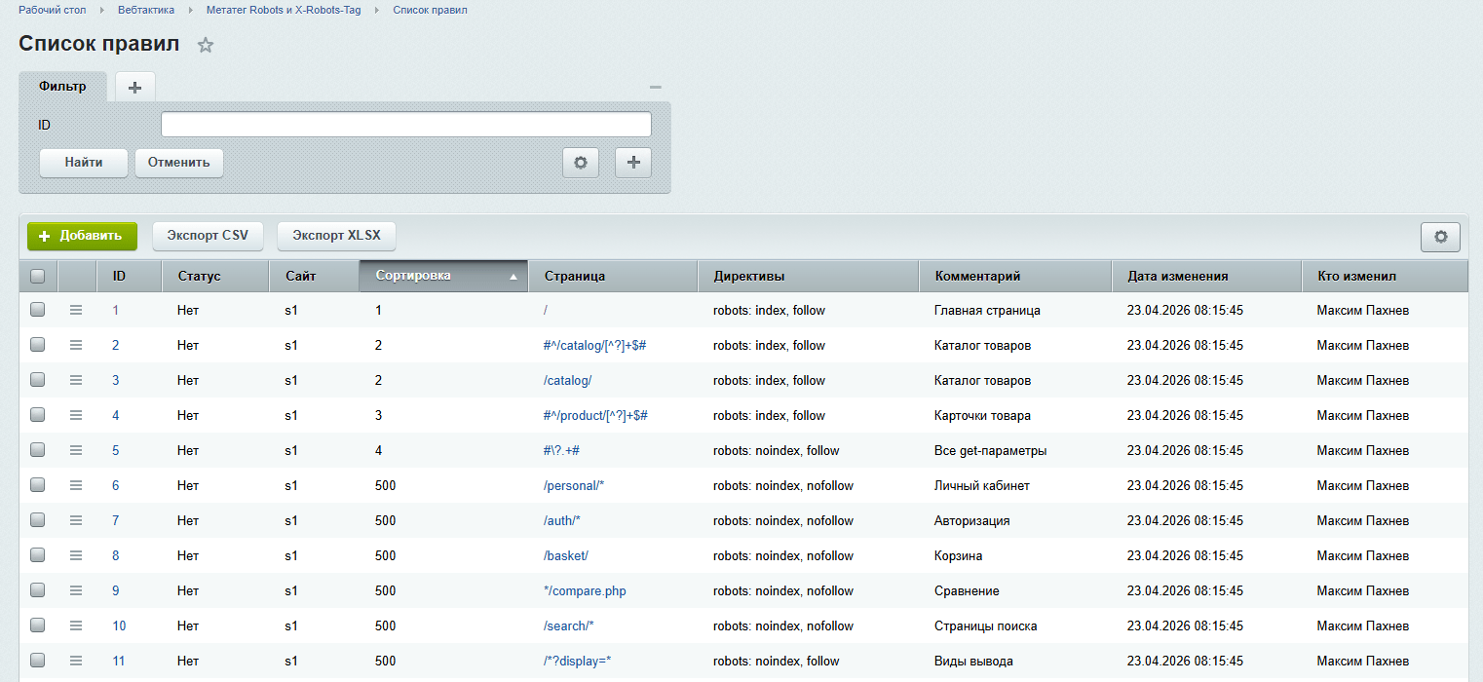Image resolution: width=1483 pixels, height=682 pixels.
Task: Open the /personal/* page link
Action: coord(575,485)
